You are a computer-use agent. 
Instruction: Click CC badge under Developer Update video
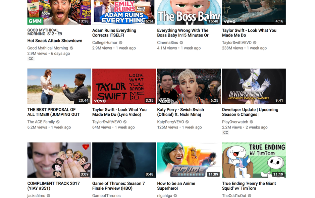coord(226,132)
